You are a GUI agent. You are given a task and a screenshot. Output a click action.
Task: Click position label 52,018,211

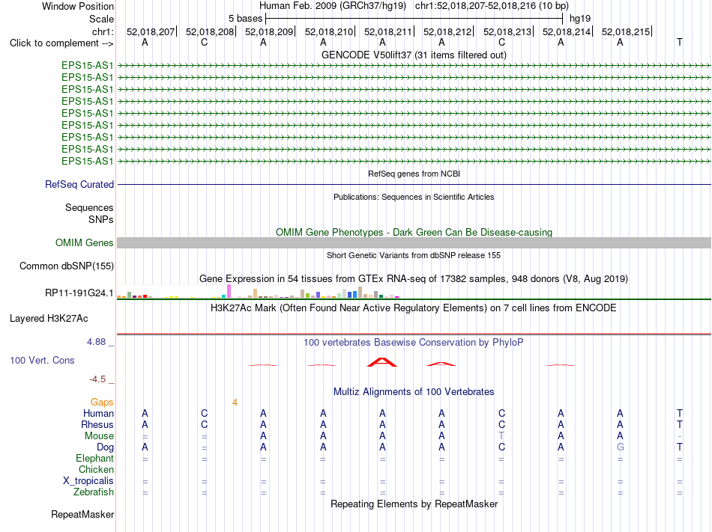click(388, 31)
